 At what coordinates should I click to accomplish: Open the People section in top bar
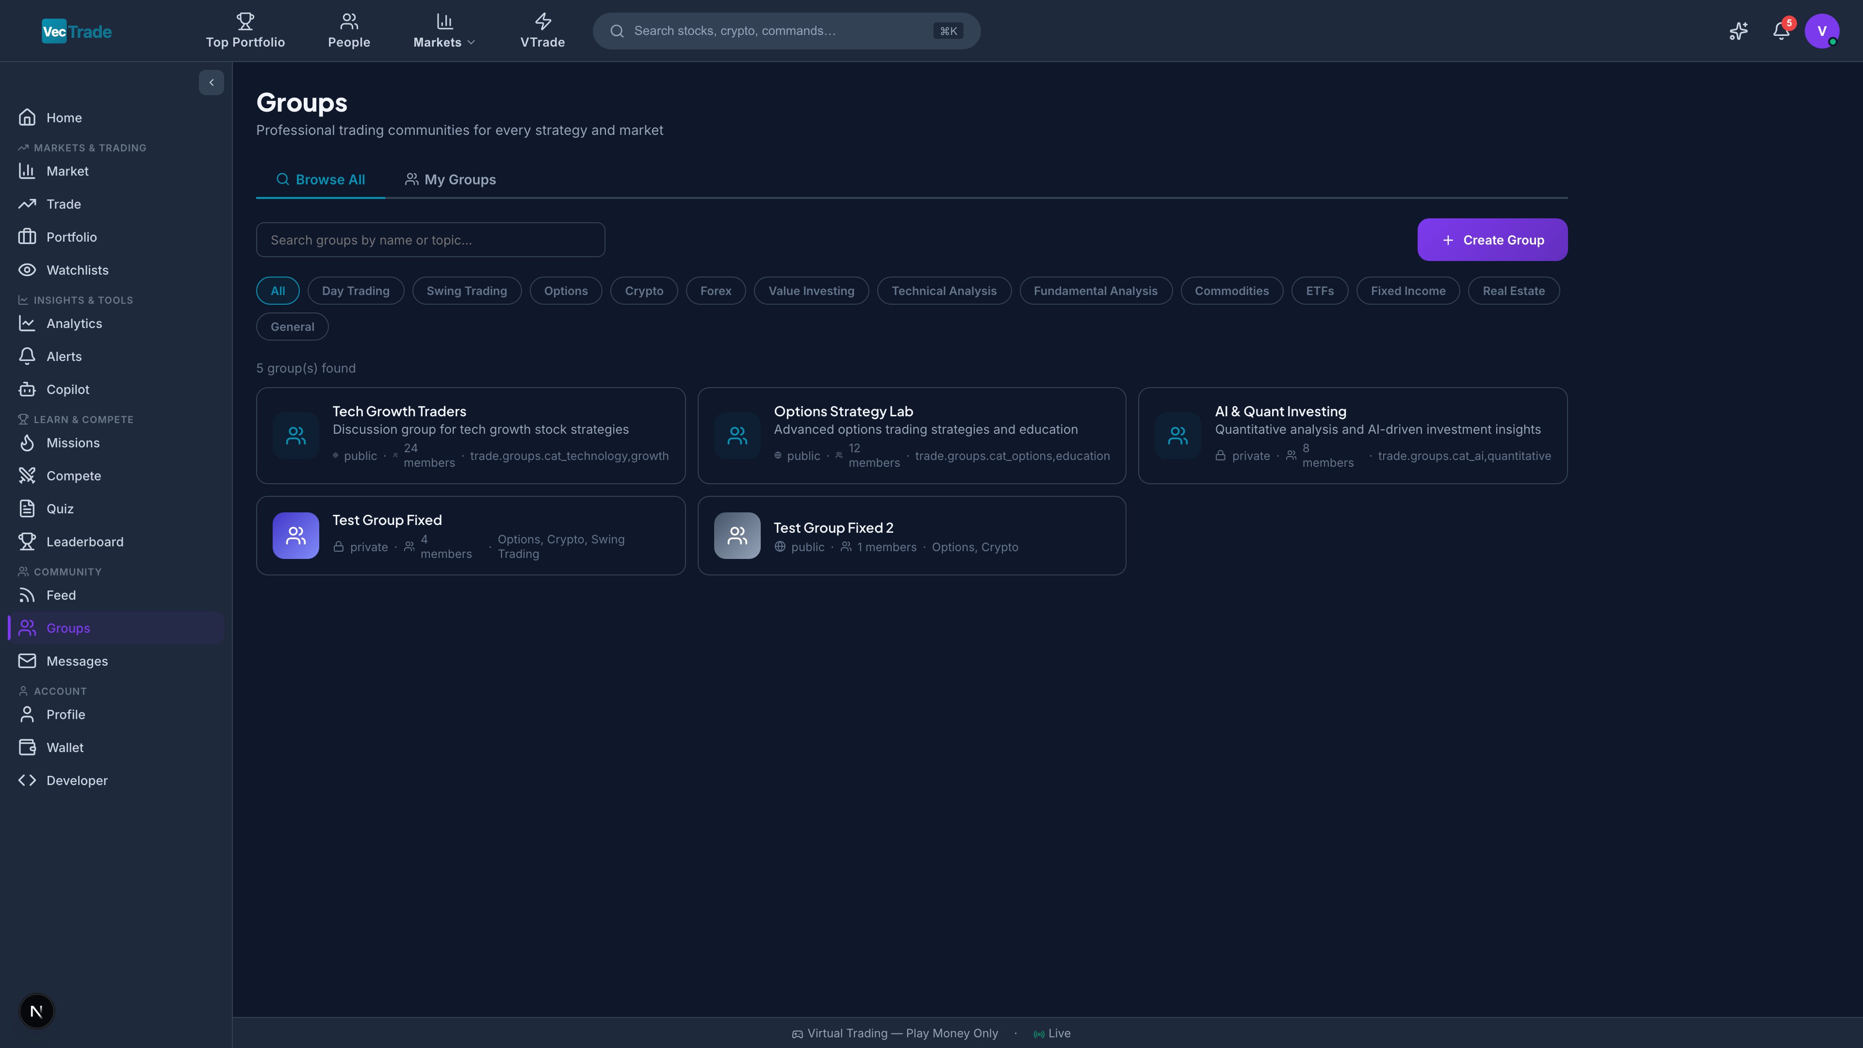(x=349, y=31)
